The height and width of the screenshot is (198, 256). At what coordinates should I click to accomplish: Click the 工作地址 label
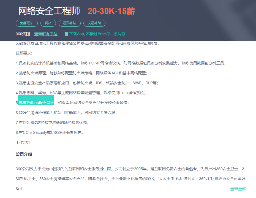(x=23, y=142)
